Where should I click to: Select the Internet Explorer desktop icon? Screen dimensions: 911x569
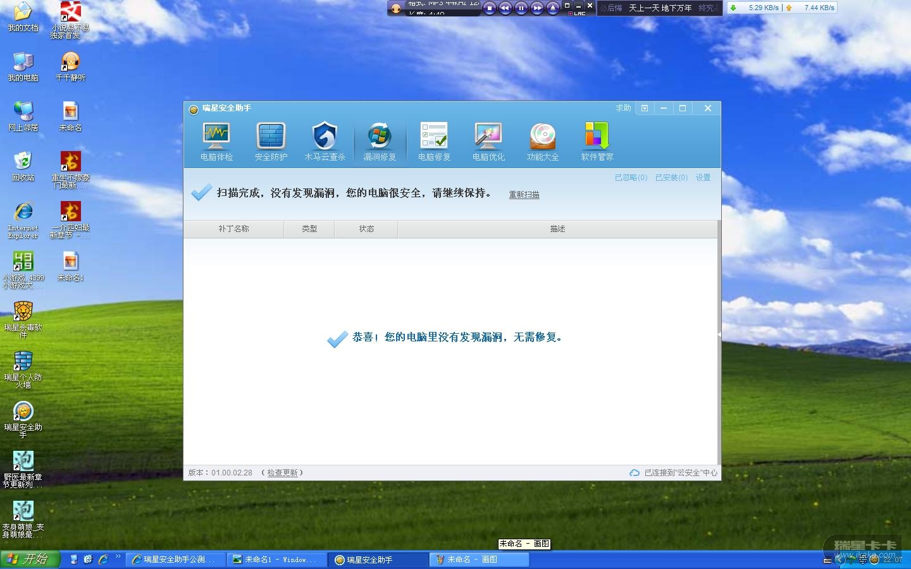(23, 220)
